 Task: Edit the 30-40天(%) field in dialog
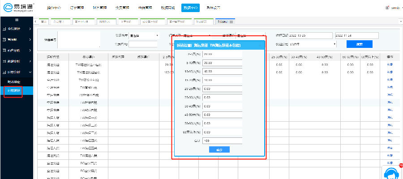point(222,107)
